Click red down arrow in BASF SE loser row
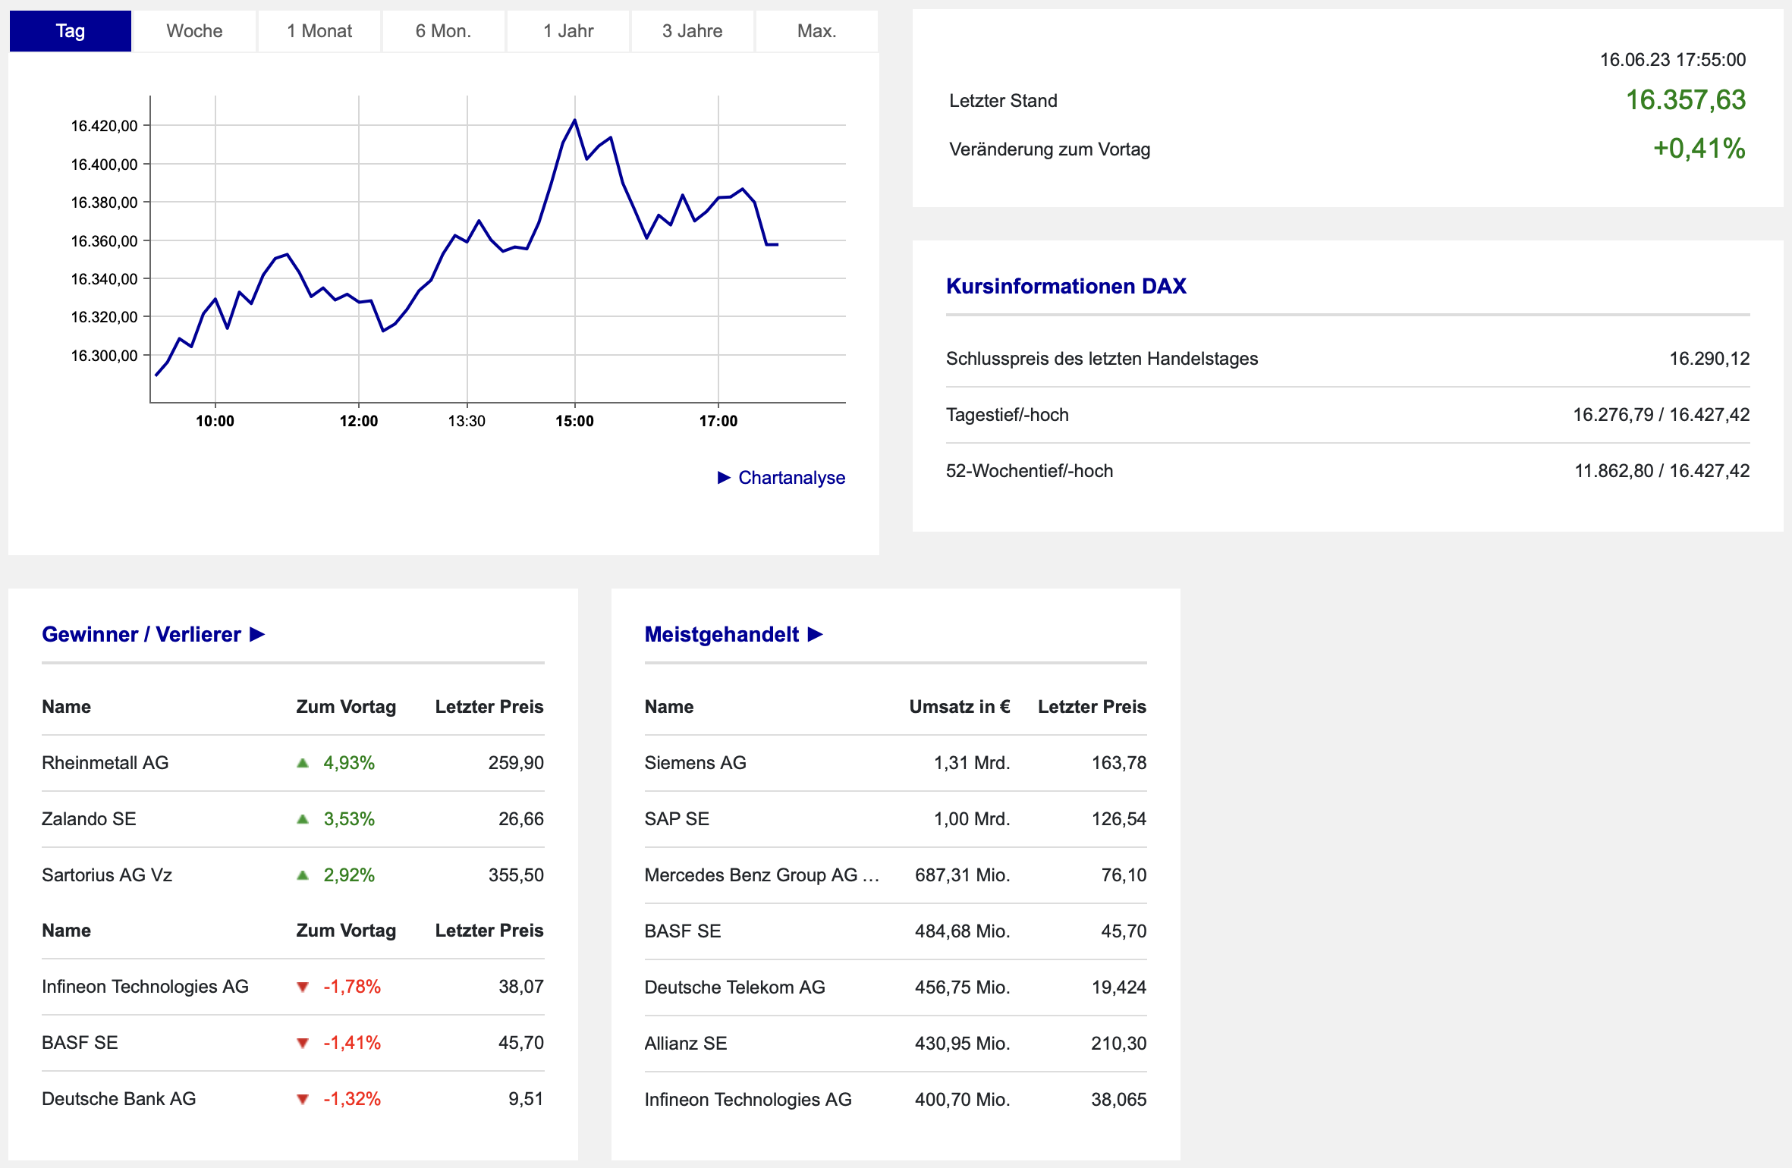 (x=303, y=1043)
